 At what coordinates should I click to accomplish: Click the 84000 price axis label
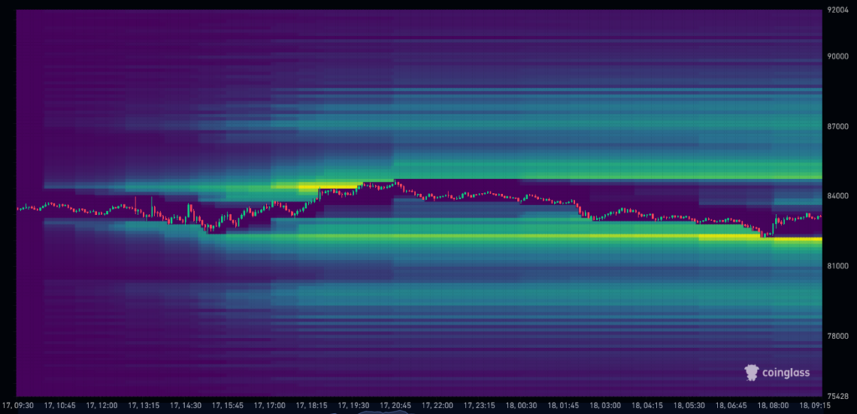point(837,196)
